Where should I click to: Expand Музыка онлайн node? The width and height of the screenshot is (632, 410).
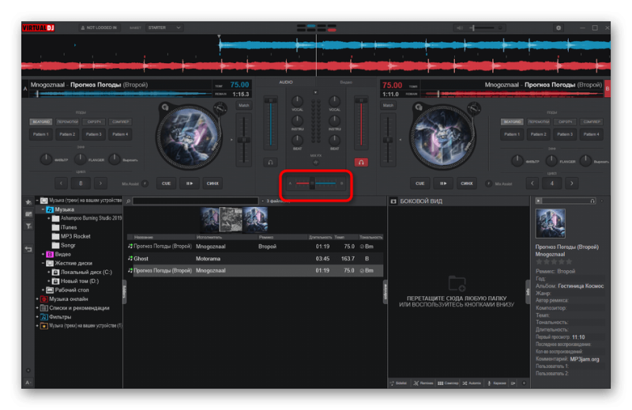37,299
